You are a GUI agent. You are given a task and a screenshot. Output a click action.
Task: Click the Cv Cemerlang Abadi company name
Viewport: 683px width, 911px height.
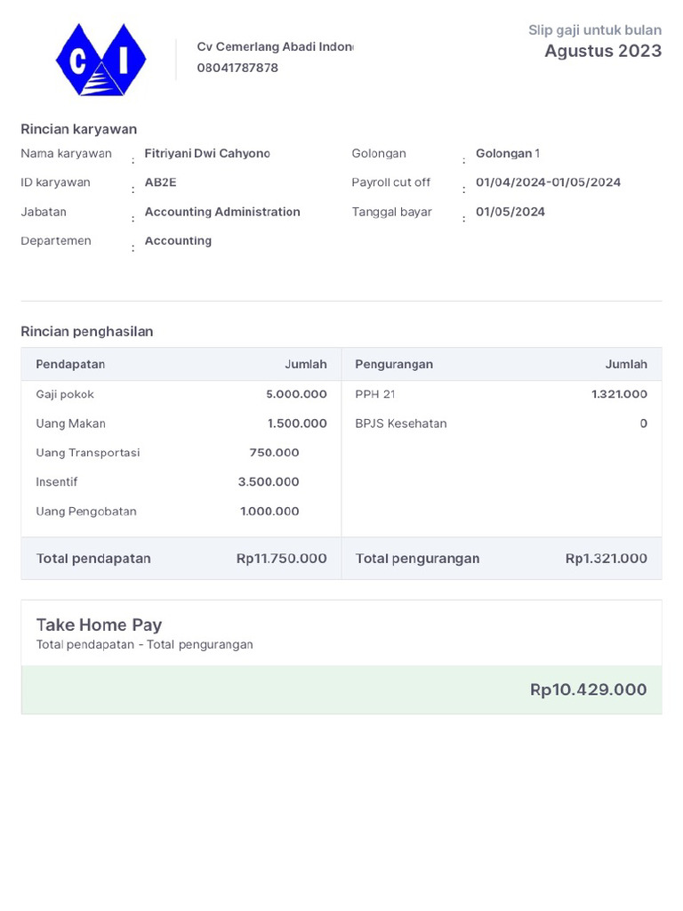click(x=275, y=47)
